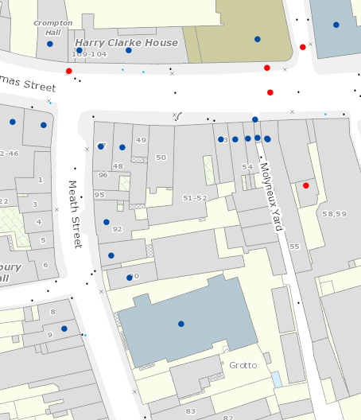Select the blue marker in the olive green plot
361x420 pixels.
(x=258, y=40)
